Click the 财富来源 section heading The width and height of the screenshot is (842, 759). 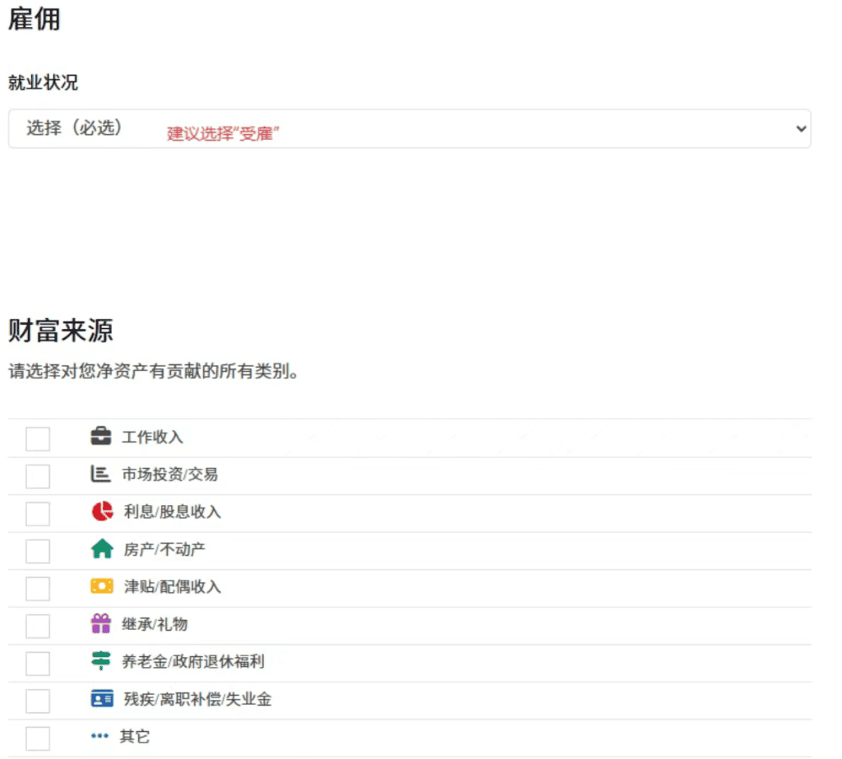point(61,330)
